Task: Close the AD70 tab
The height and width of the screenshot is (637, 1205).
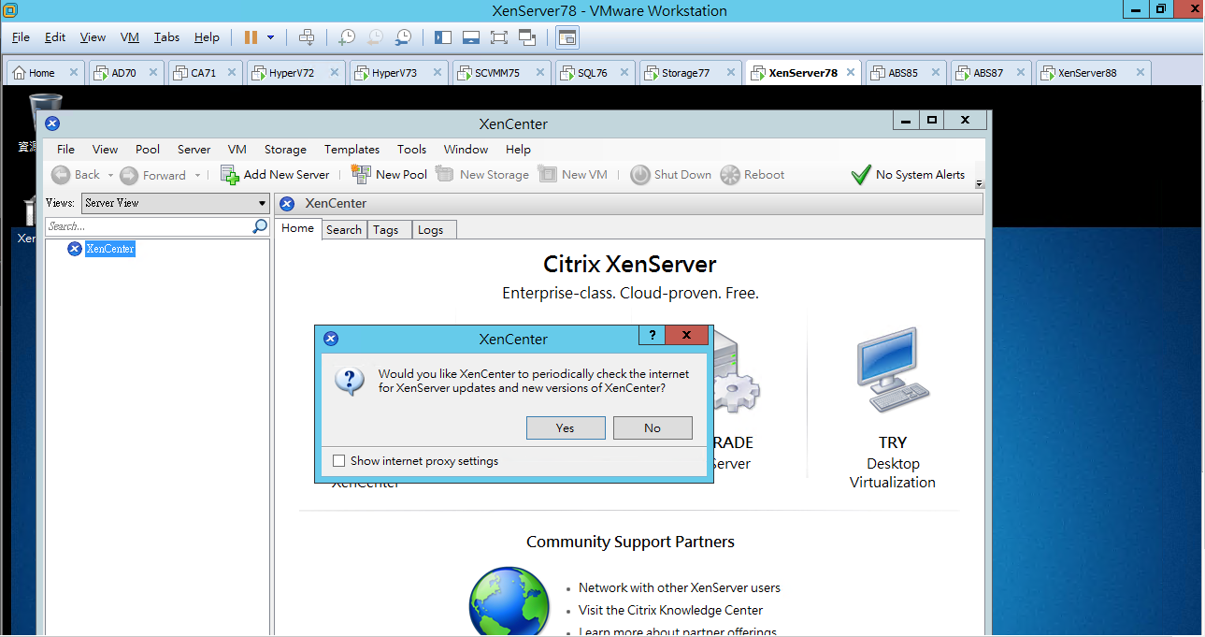Action: click(153, 72)
